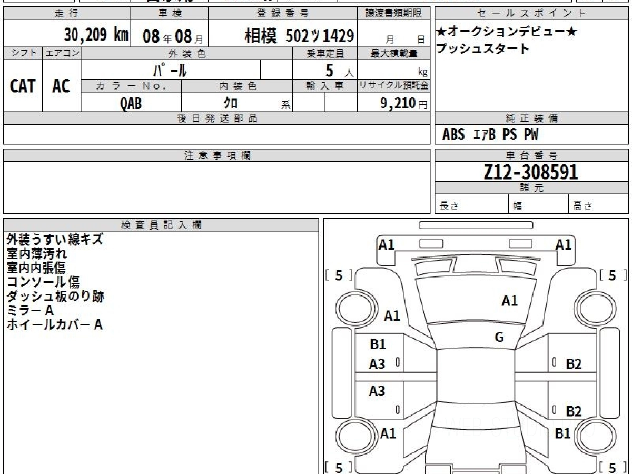The width and height of the screenshot is (632, 474).
Task: Click the 高さ specification cell
Action: [599, 204]
